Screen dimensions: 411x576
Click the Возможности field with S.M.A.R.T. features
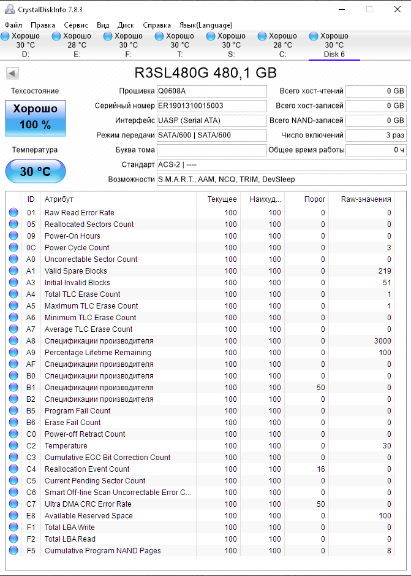[x=282, y=179]
